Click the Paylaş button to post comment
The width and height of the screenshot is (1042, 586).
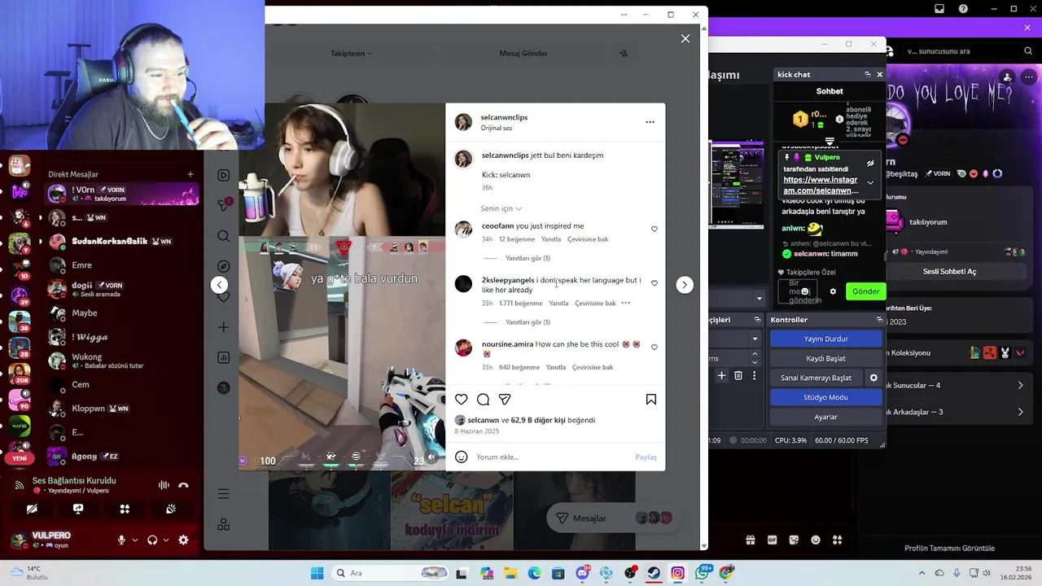(646, 457)
